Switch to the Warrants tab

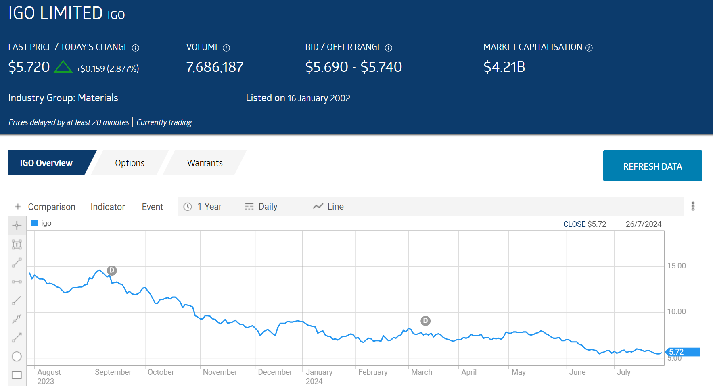205,163
